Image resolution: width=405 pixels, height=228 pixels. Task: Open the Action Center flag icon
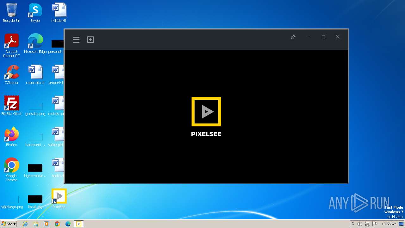(375, 224)
